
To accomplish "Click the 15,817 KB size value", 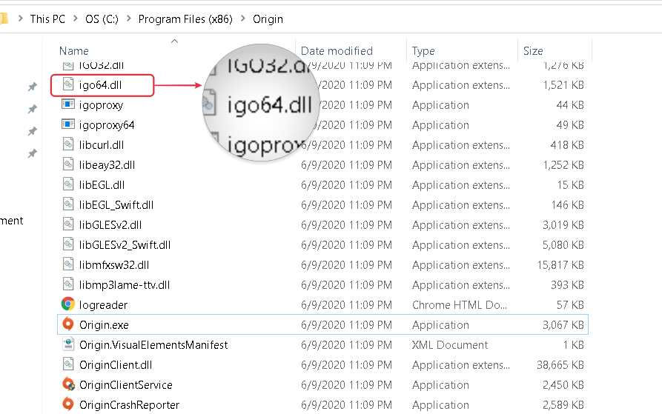I will [560, 265].
